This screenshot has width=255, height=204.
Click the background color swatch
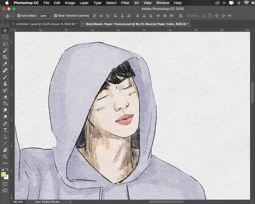click(x=7, y=177)
